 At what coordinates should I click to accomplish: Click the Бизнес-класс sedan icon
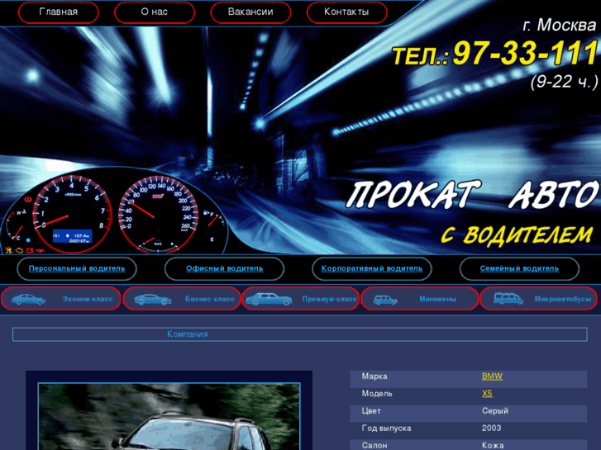[153, 299]
